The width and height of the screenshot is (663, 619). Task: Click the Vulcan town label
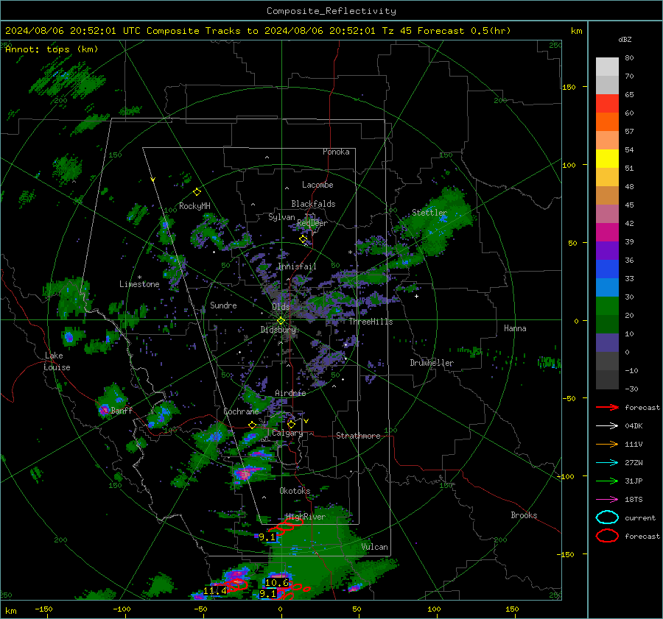tap(374, 547)
